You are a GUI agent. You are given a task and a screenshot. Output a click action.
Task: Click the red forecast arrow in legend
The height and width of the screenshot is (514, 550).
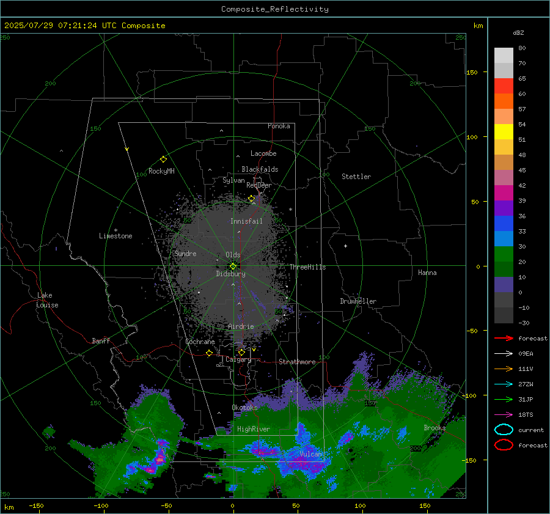[504, 338]
